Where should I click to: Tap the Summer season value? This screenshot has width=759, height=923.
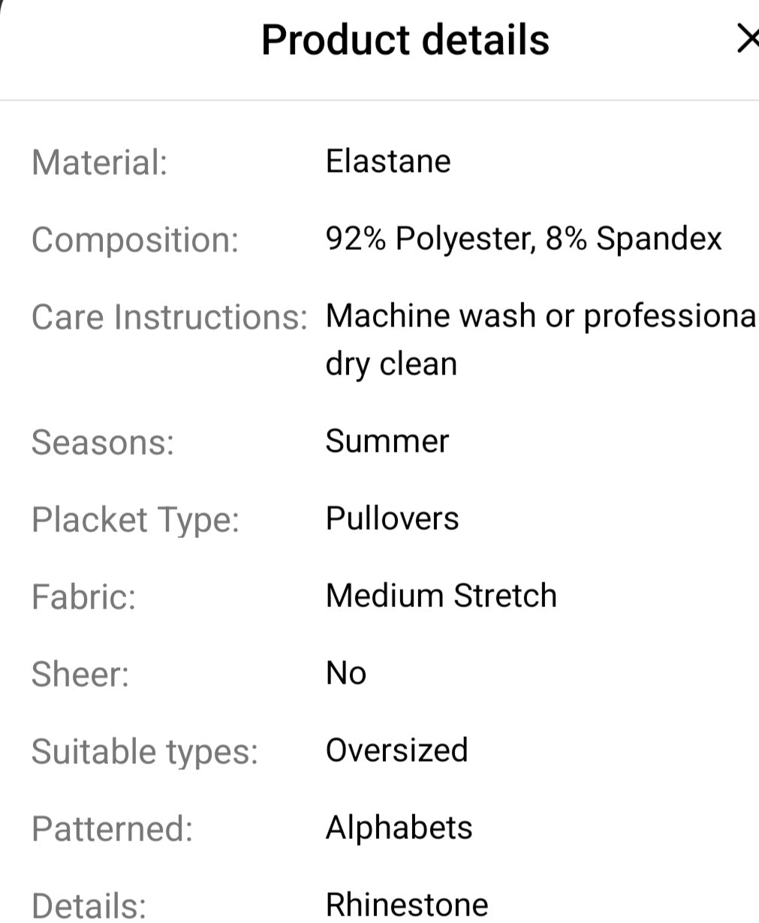coord(387,440)
